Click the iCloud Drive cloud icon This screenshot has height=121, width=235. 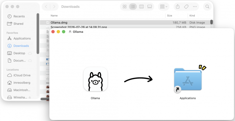click(9, 75)
